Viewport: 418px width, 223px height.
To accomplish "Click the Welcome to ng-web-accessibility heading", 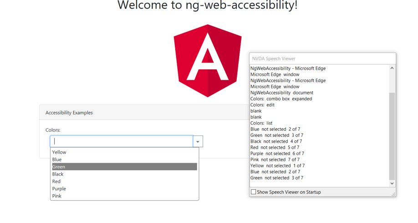I will (x=207, y=5).
